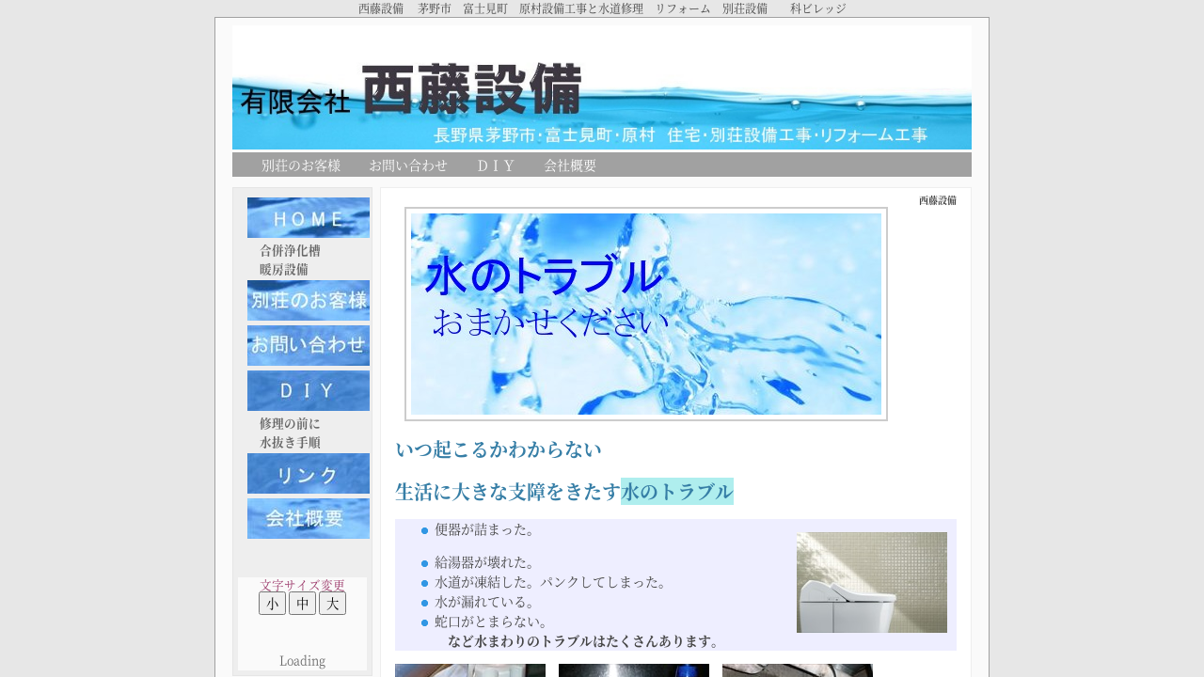Click the HOME sidebar image button

coord(308,218)
